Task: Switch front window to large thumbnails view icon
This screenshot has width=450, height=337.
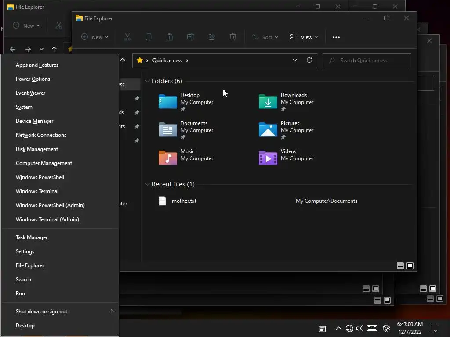Action: (410, 266)
